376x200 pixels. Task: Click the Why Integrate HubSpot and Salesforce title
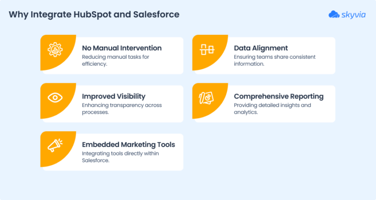tap(94, 14)
